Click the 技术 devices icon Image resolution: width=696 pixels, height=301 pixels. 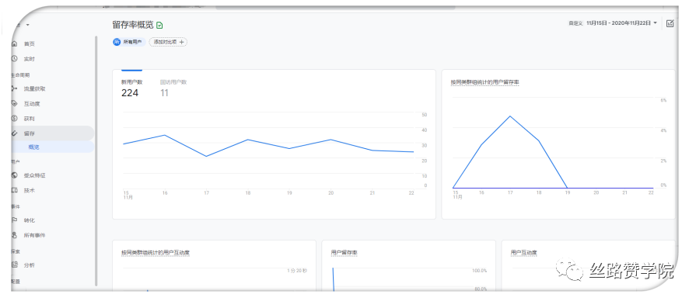[15, 190]
